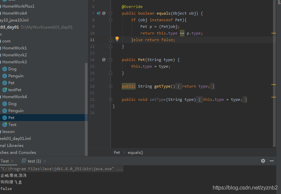Screen dimensions: 281x194
Task: Expand the folded getType method on line 18
Action: 110,86
